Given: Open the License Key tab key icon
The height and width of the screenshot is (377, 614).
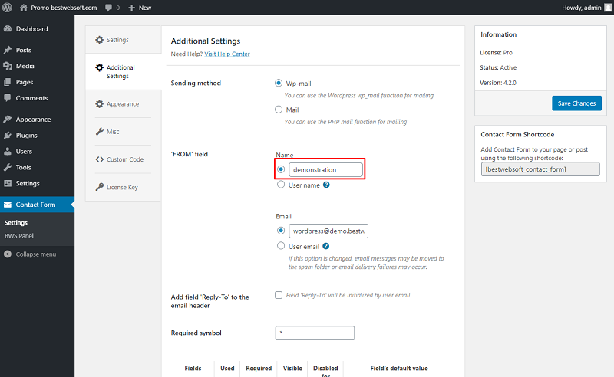Looking at the screenshot, I should 100,187.
